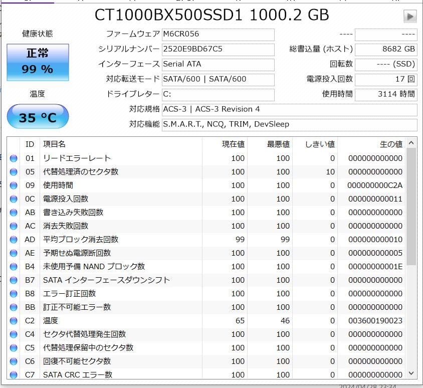The height and width of the screenshot is (388, 423).
Task: Click raw value 000000000C2A of 使用時間
Action: pyautogui.click(x=375, y=185)
